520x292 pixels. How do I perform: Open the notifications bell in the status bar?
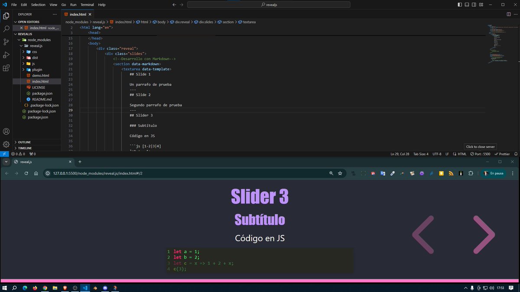click(516, 154)
